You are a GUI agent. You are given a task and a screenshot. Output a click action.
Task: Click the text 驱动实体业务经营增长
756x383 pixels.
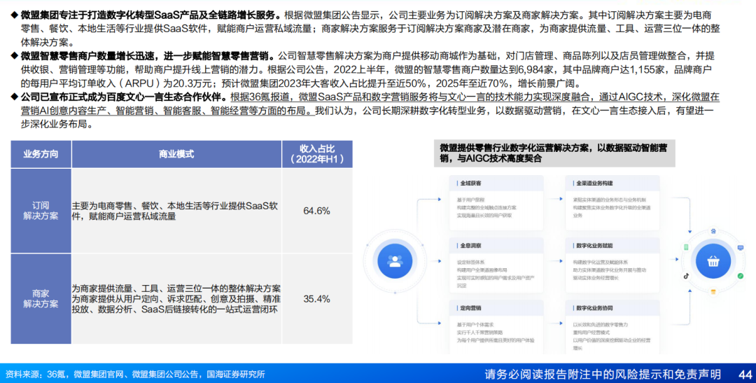pyautogui.click(x=596, y=279)
